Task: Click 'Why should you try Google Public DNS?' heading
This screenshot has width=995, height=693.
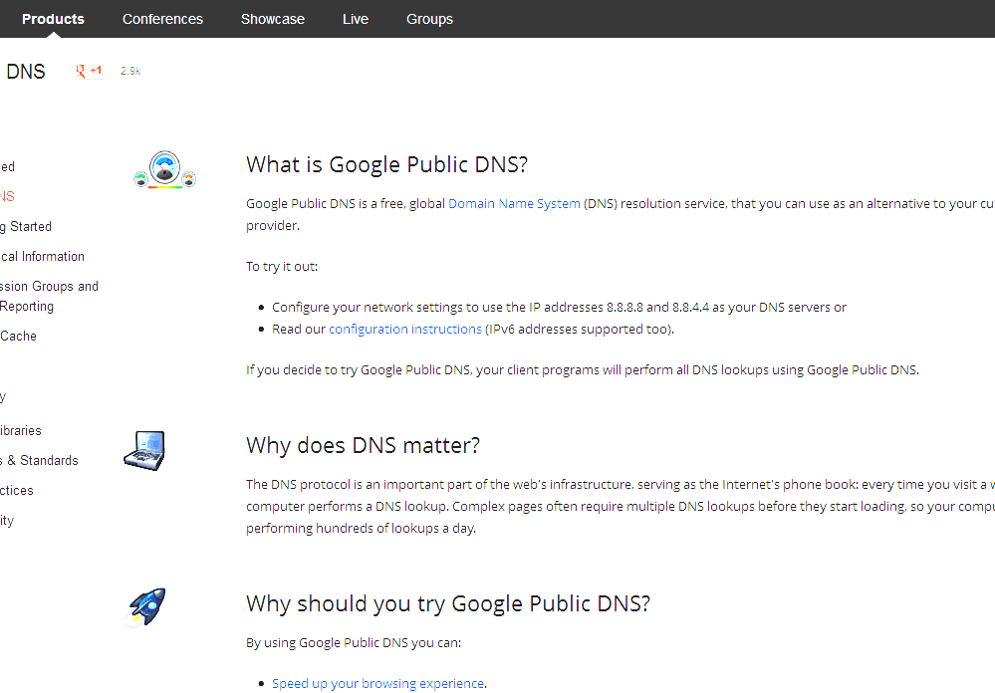Action: point(448,604)
